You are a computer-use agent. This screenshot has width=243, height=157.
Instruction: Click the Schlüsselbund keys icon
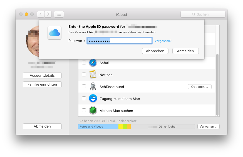[93, 86]
